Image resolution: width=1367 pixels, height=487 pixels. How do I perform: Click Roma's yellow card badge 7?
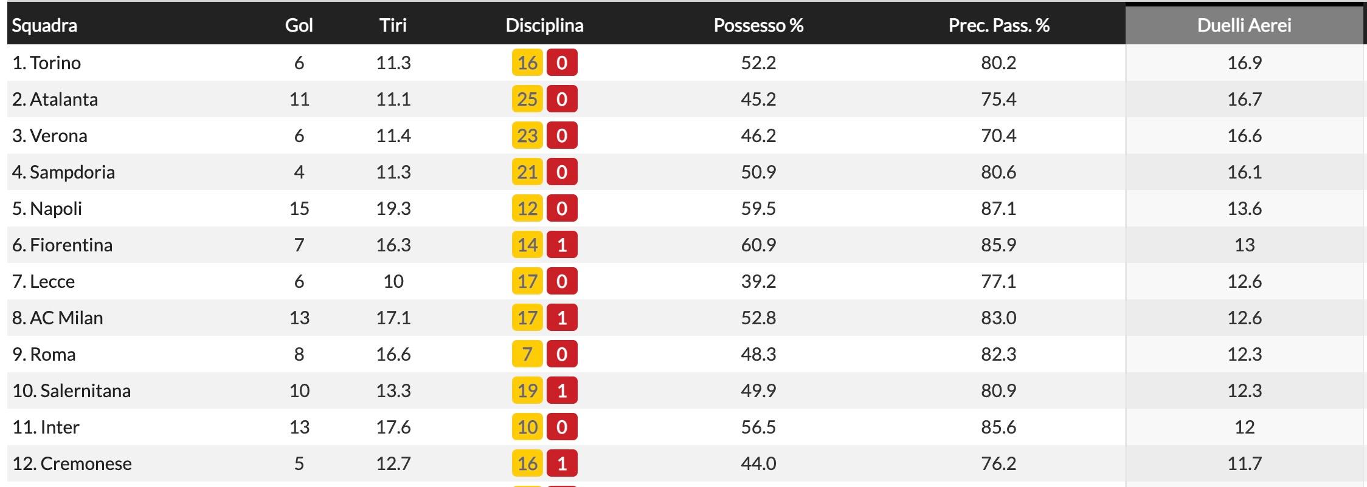pyautogui.click(x=527, y=355)
